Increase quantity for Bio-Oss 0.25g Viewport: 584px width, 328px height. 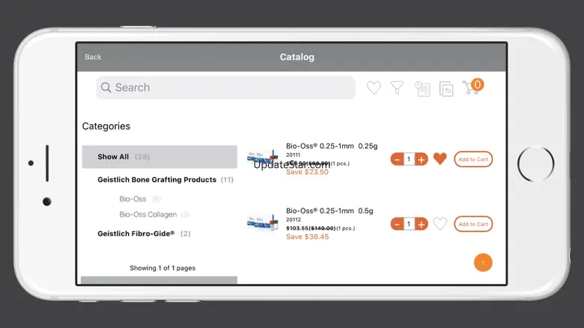click(x=422, y=159)
